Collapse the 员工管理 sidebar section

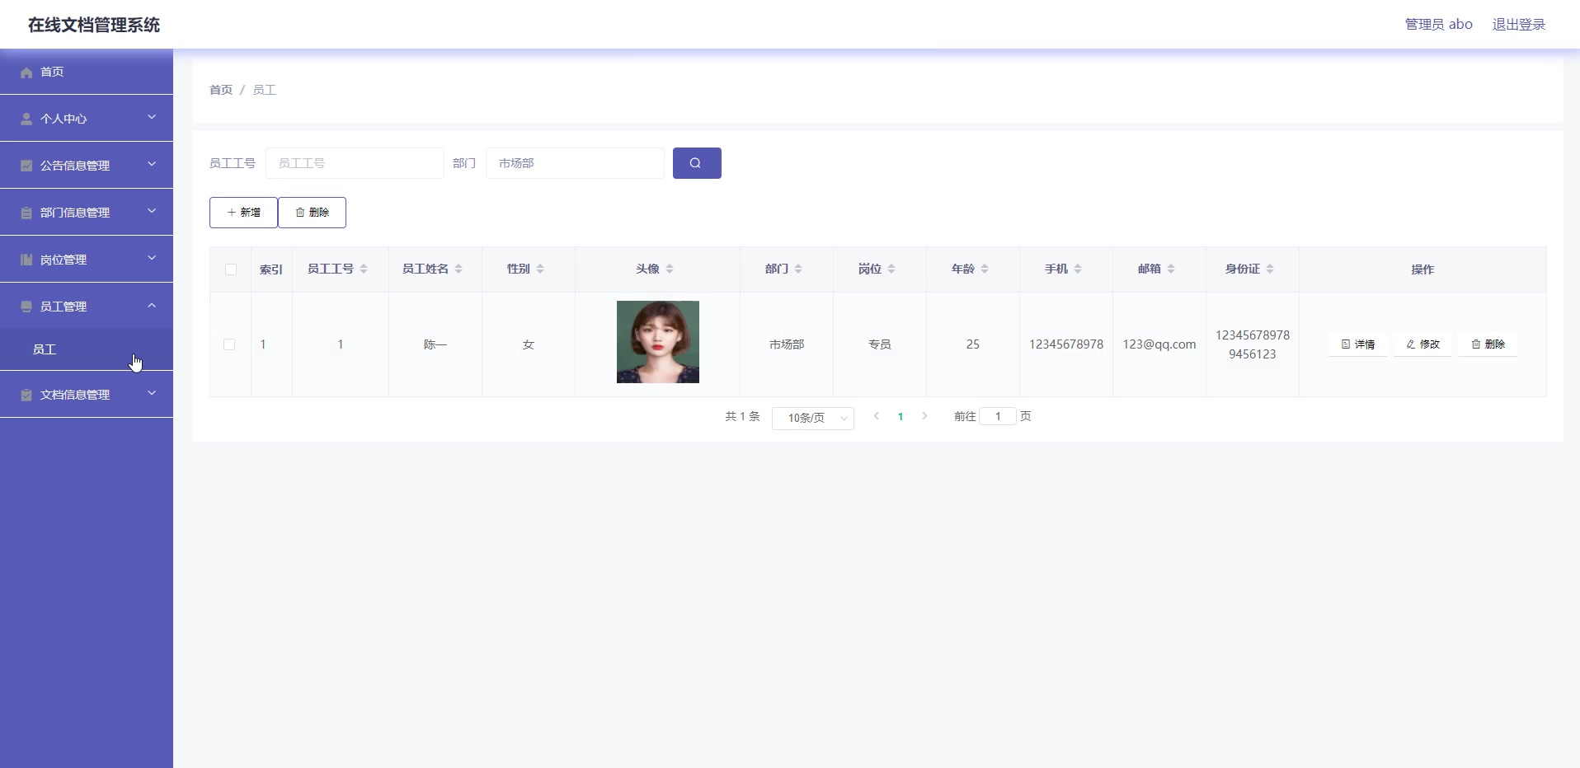click(x=87, y=307)
